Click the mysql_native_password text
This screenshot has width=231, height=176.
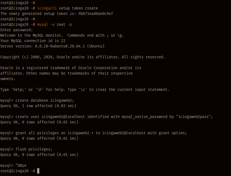click(x=144, y=117)
